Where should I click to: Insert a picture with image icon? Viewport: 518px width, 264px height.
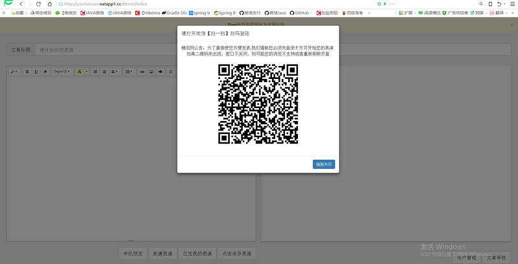tap(152, 72)
